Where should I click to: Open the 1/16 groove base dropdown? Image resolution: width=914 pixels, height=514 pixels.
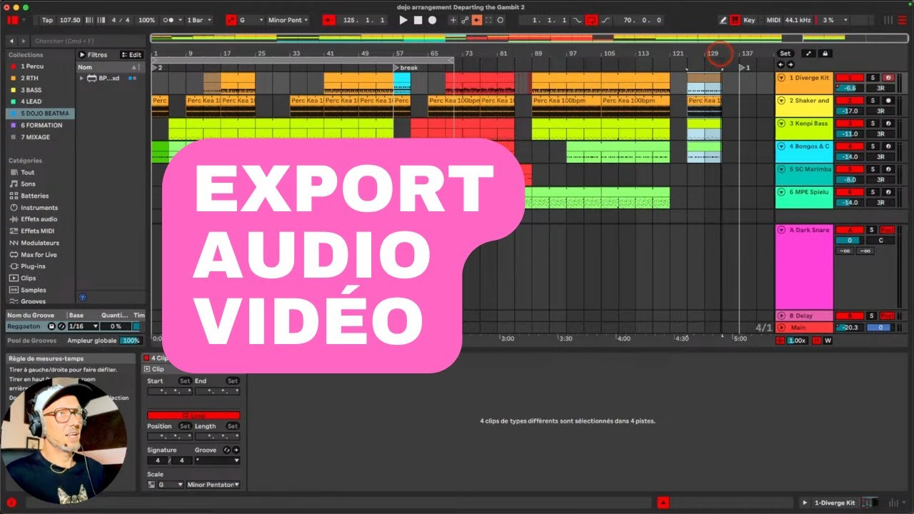84,326
